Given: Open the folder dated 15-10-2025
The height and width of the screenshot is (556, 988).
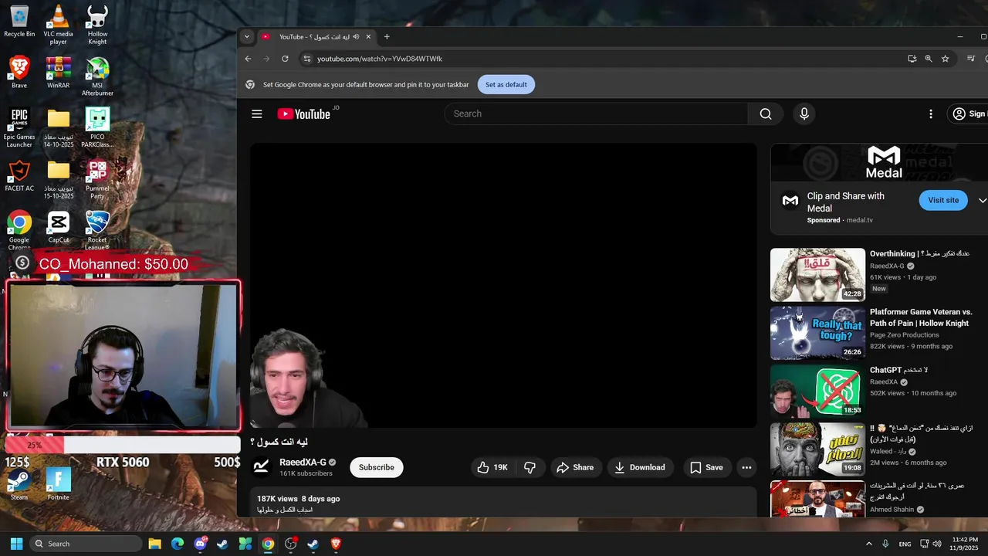Looking at the screenshot, I should click(58, 179).
